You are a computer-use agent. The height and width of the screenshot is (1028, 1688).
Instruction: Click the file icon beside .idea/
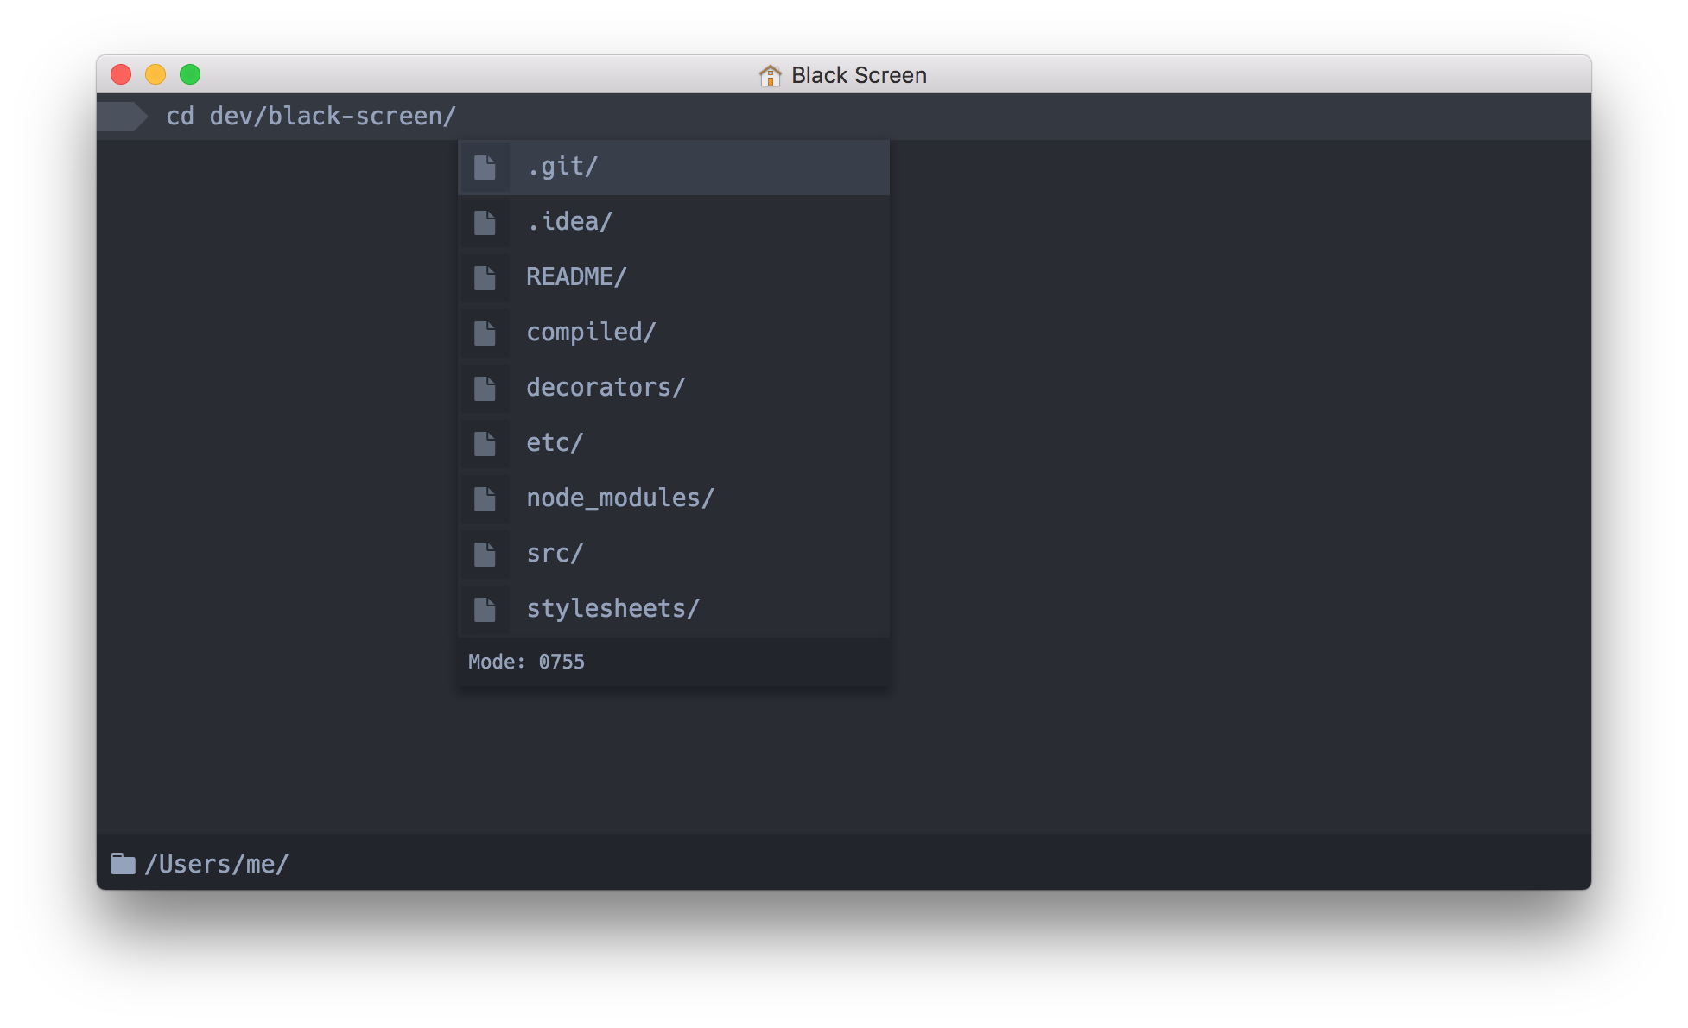(485, 223)
